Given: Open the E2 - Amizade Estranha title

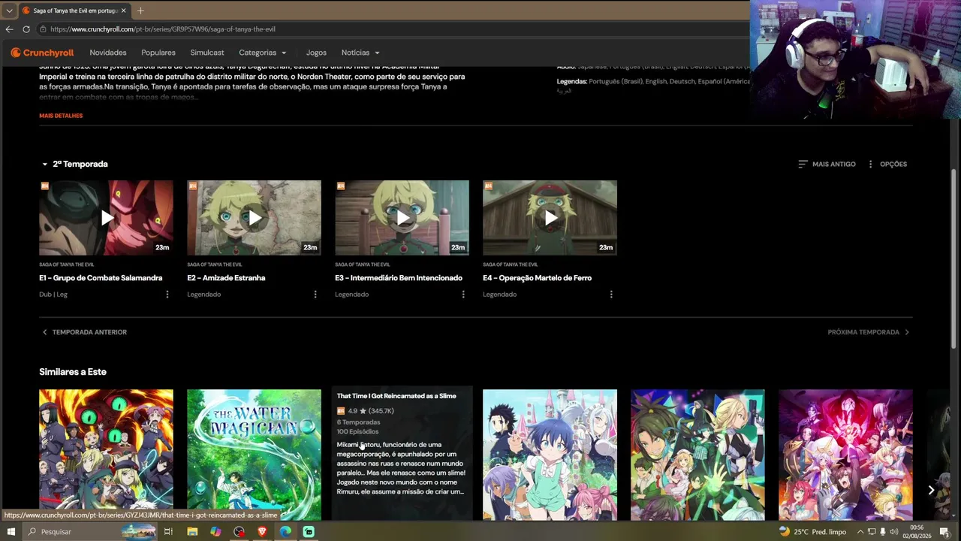Looking at the screenshot, I should 226,278.
